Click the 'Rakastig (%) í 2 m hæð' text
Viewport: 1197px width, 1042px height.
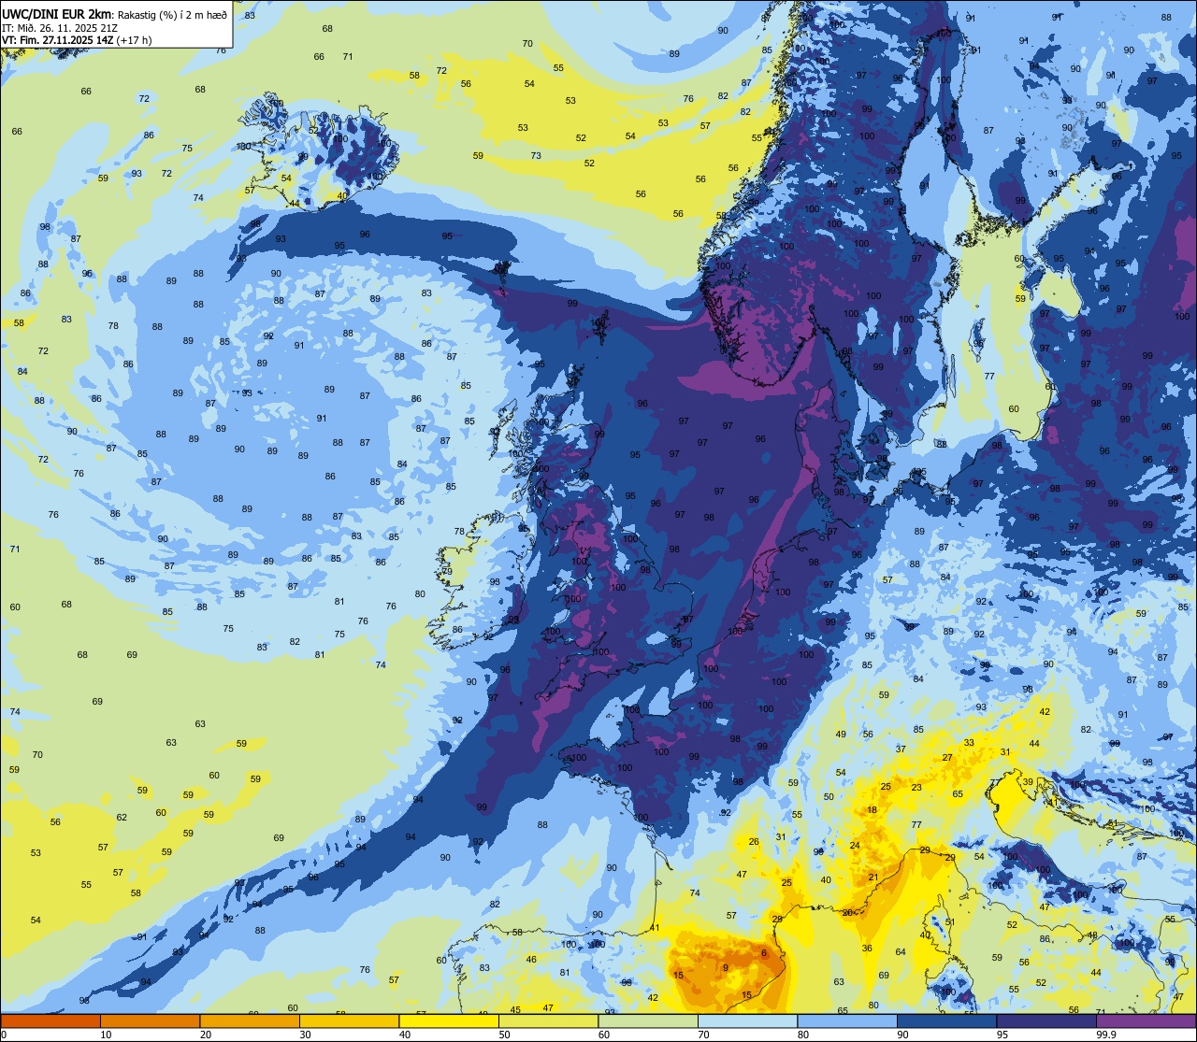coord(172,14)
